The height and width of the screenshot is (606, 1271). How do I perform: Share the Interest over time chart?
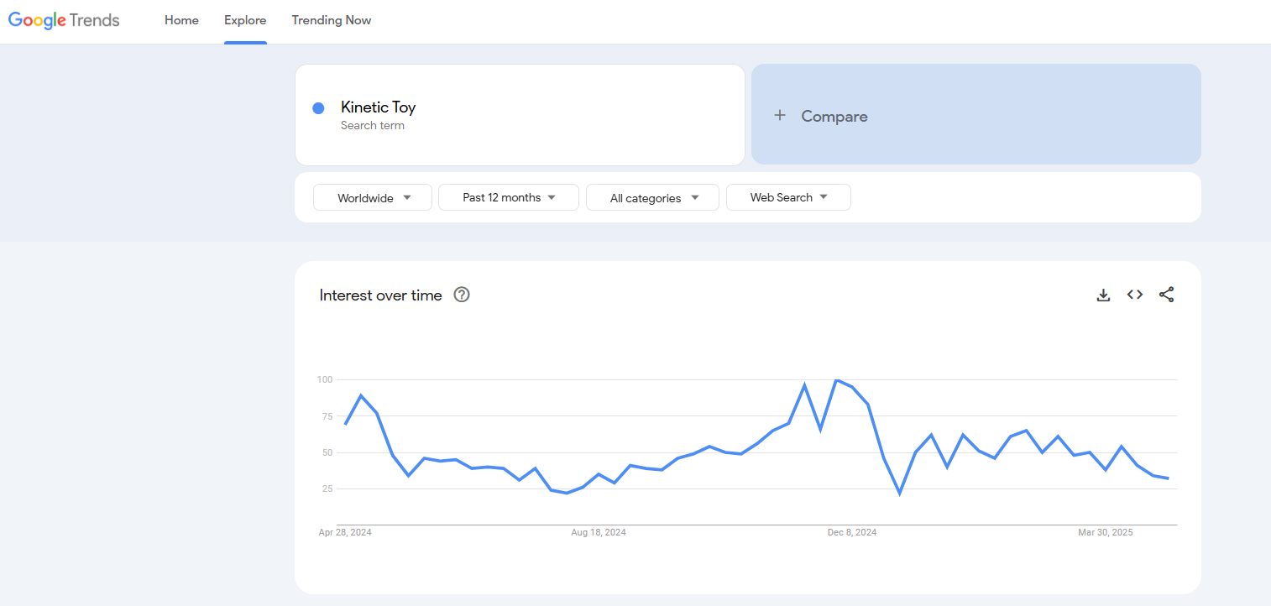click(x=1166, y=295)
